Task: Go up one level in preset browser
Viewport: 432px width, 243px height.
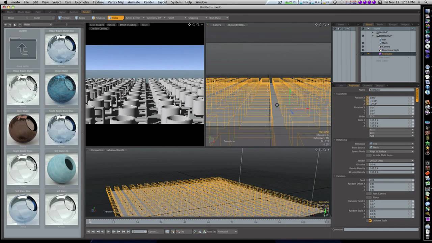Action: (15, 25)
